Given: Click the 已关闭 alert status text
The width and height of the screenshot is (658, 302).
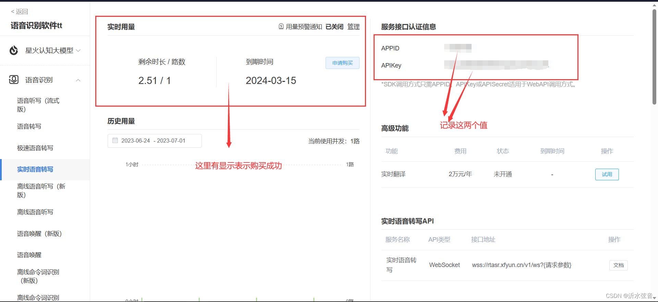Looking at the screenshot, I should tap(334, 27).
